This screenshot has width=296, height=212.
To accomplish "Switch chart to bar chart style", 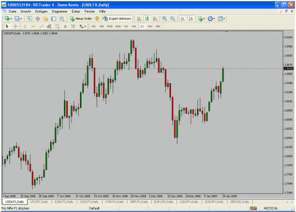I will 139,18.
